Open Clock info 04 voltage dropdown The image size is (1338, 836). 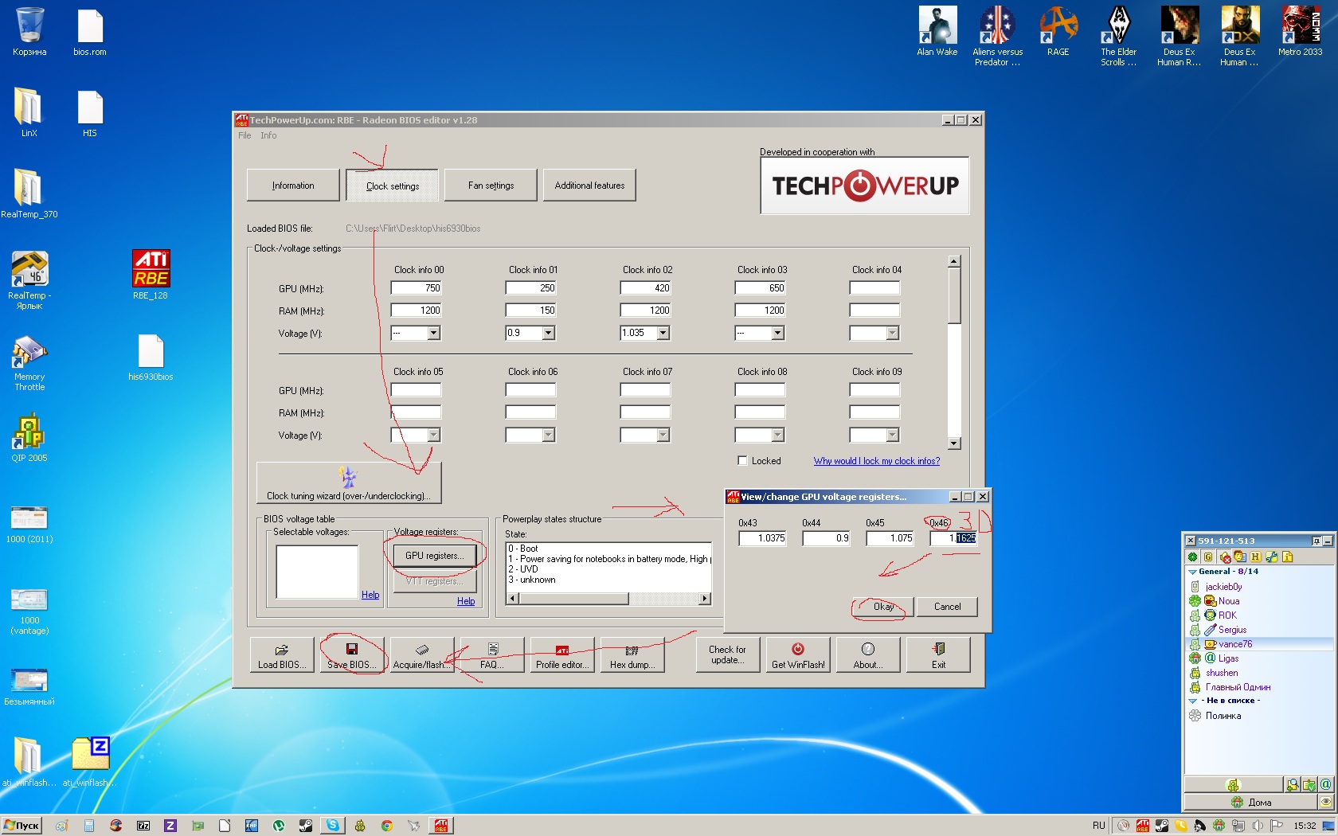892,333
